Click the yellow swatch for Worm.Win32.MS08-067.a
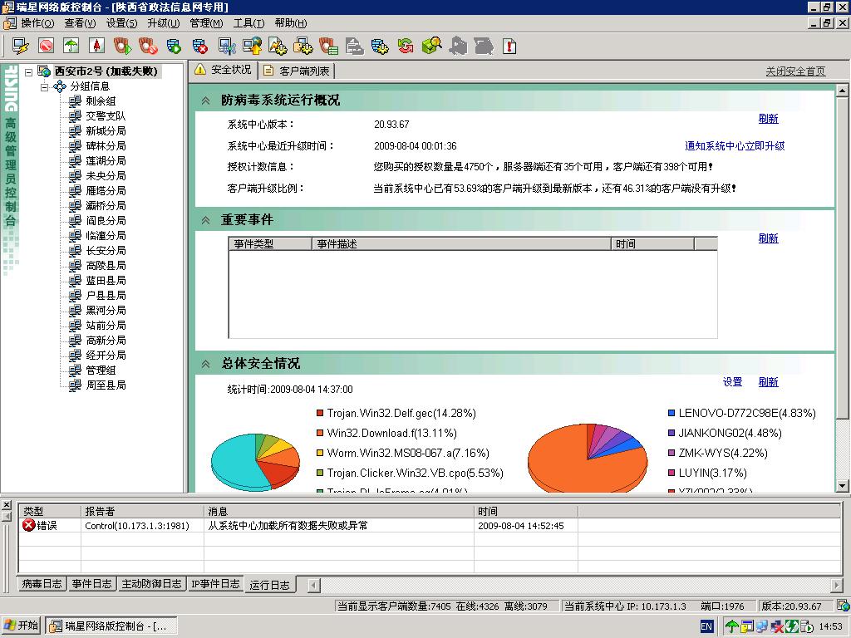This screenshot has height=638, width=851. point(320,453)
